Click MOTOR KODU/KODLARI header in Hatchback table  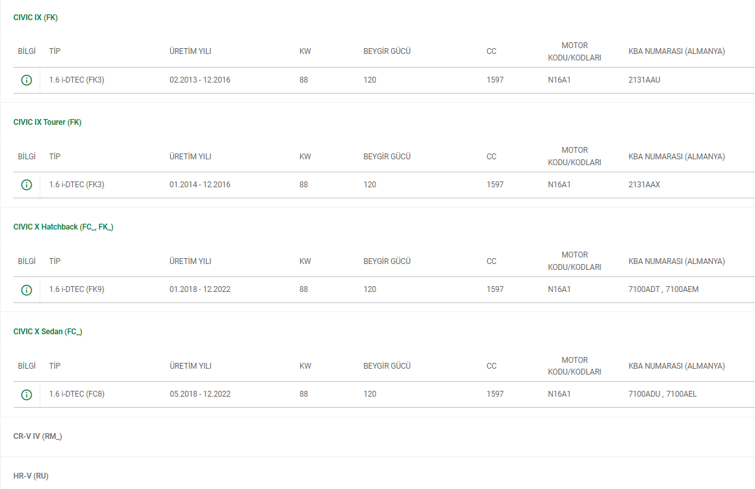(x=574, y=261)
